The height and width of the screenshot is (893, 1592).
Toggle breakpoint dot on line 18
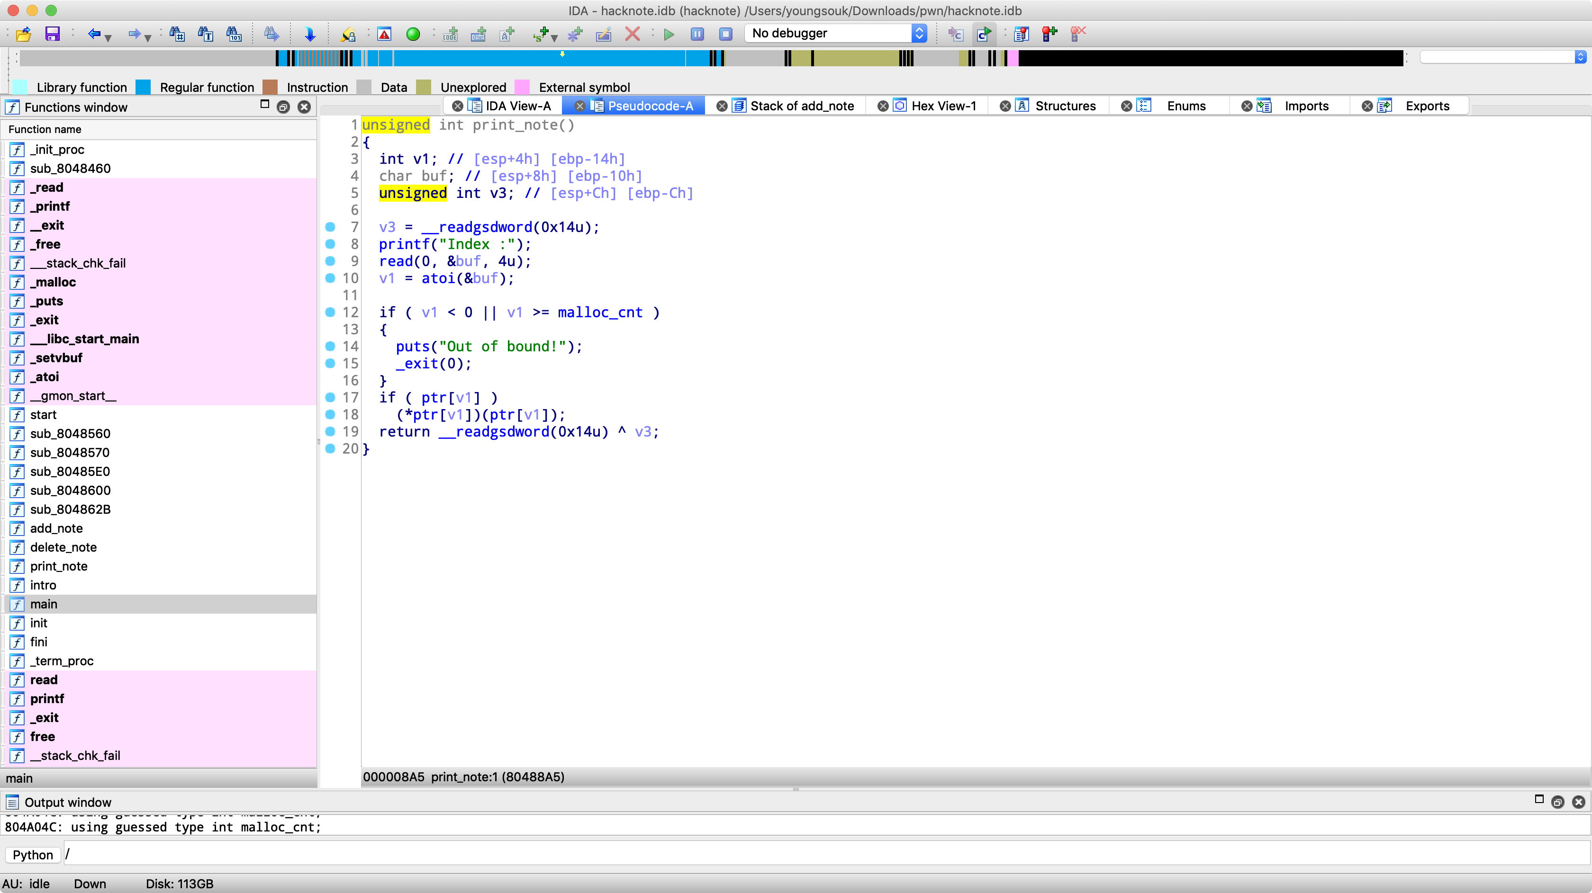(330, 414)
